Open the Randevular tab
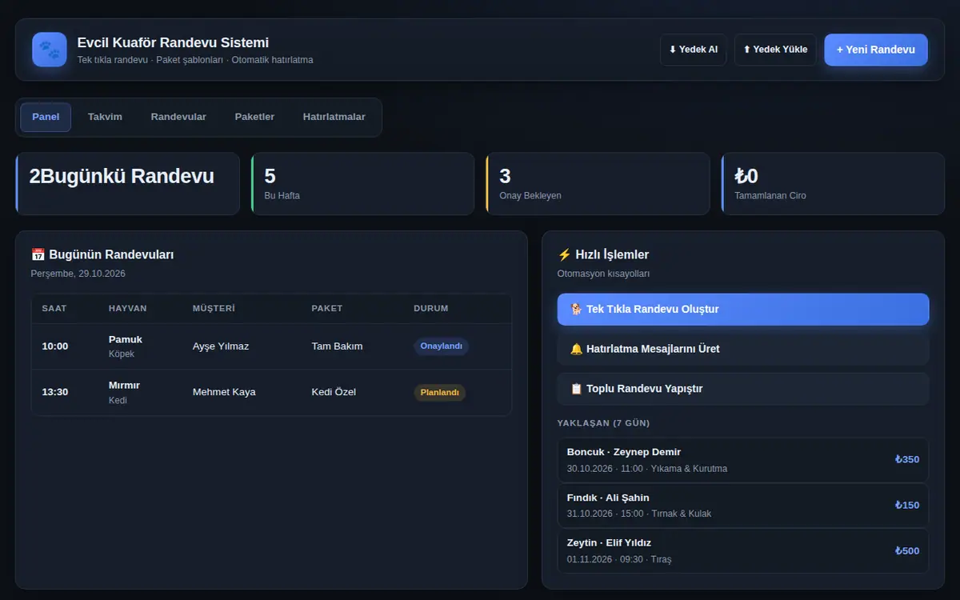The width and height of the screenshot is (960, 600). pos(178,117)
